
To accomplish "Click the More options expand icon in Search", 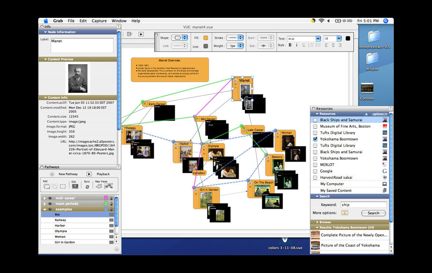I will (344, 213).
